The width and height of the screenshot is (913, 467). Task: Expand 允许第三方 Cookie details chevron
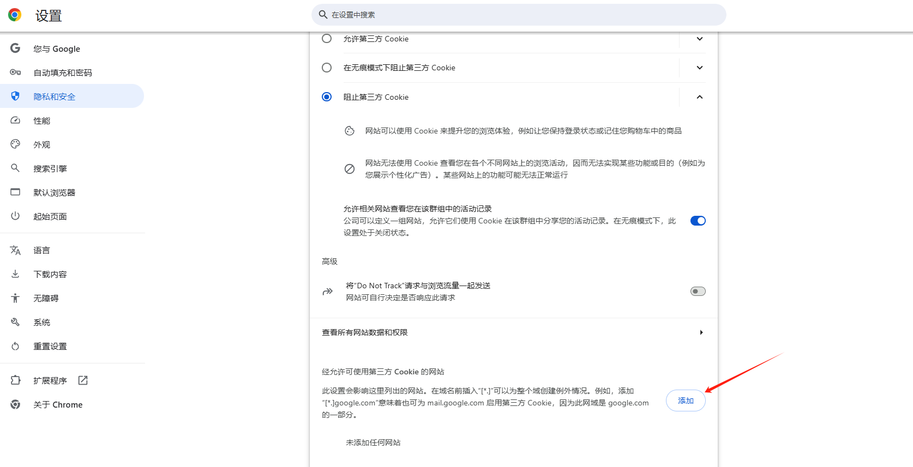coord(700,39)
